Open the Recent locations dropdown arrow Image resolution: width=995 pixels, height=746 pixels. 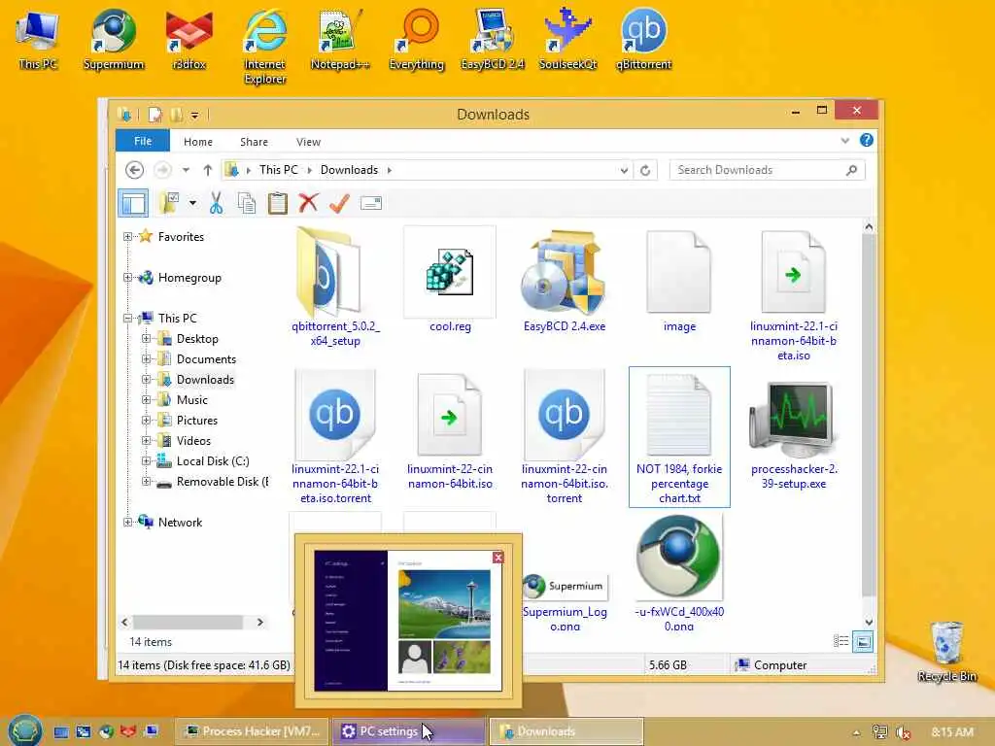point(186,170)
